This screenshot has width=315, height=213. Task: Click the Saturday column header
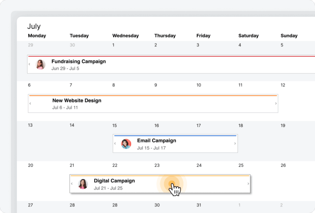point(249,36)
